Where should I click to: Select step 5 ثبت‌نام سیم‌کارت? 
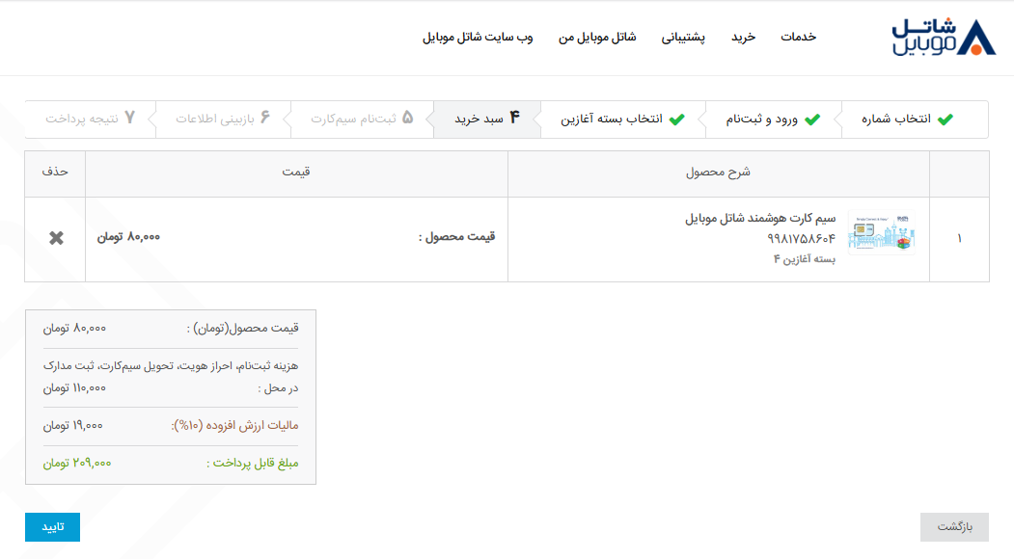pos(361,119)
